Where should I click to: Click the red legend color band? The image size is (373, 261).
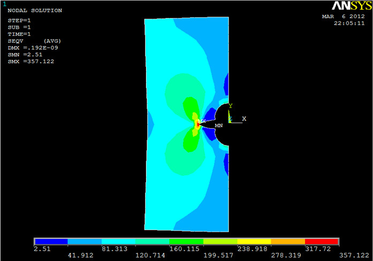322,242
